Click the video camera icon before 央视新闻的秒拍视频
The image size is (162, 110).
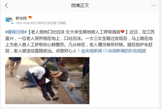click(105, 51)
